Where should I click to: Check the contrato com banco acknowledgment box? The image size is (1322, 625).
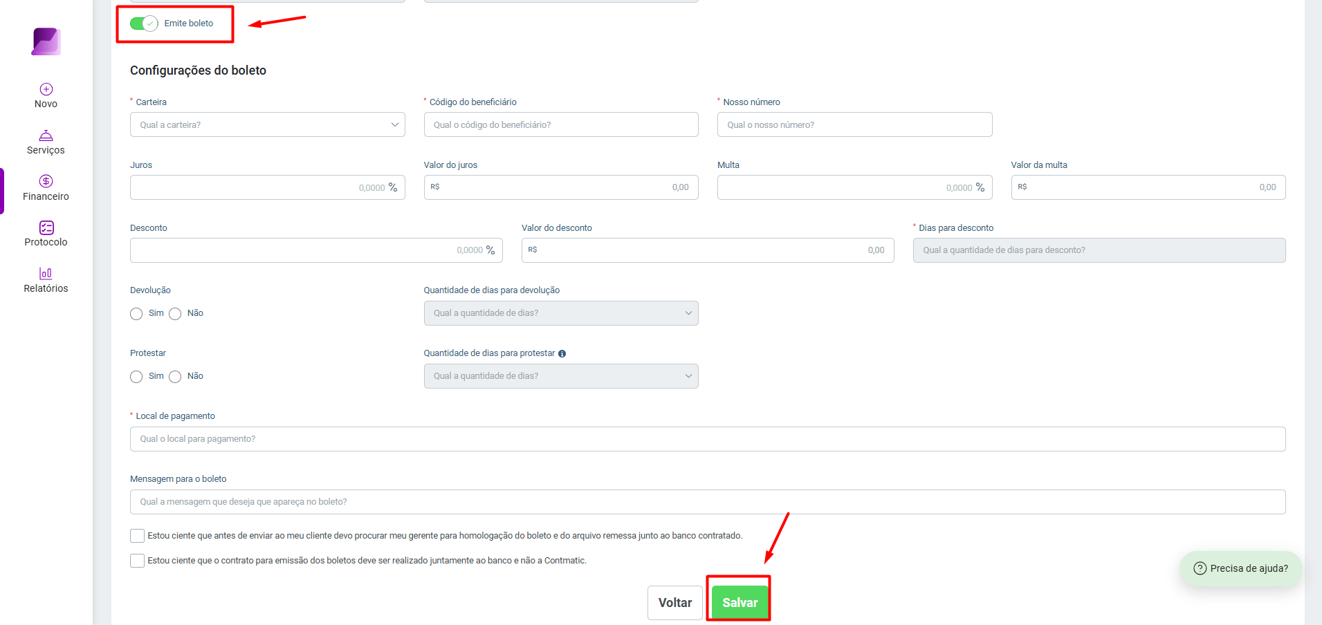coord(137,561)
